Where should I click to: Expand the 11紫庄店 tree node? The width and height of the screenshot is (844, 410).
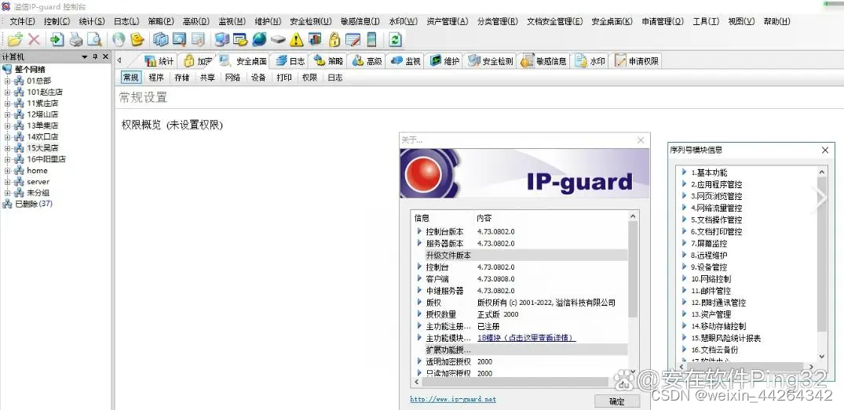click(7, 103)
